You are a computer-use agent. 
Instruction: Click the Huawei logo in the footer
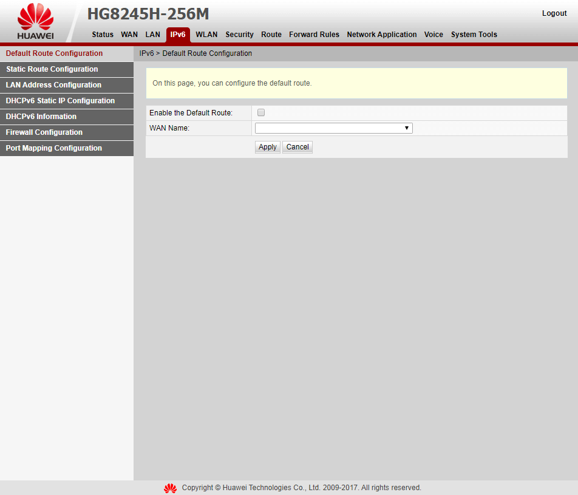coord(170,488)
